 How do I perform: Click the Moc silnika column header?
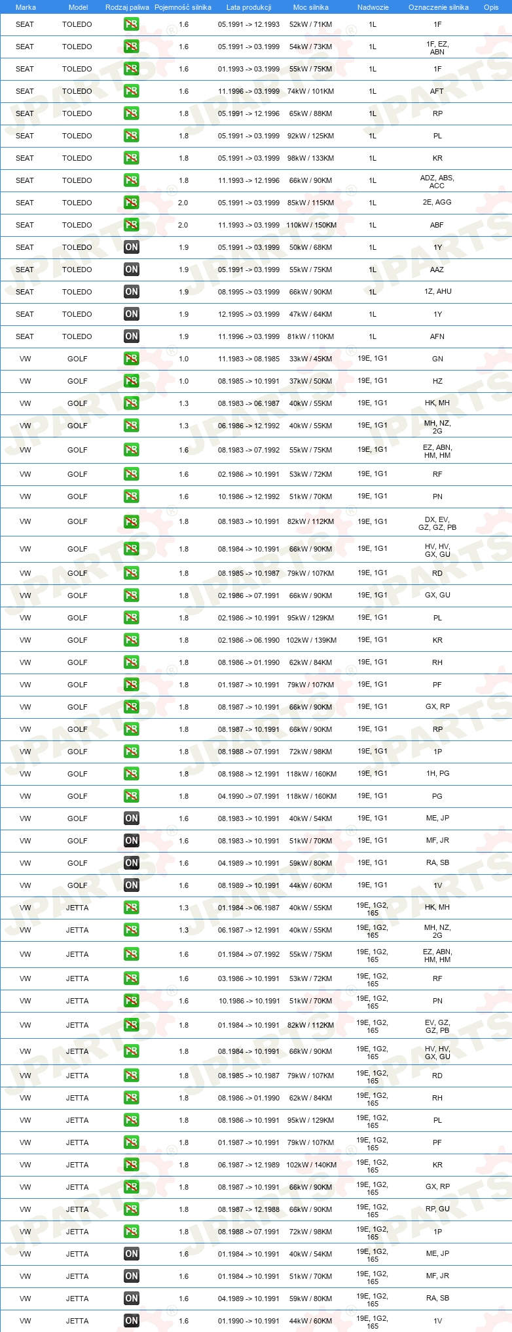tap(311, 7)
